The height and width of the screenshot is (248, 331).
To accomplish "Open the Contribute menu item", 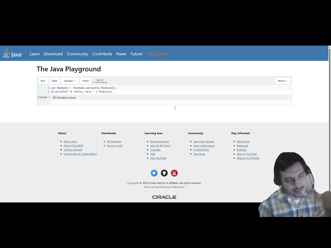I will point(102,54).
